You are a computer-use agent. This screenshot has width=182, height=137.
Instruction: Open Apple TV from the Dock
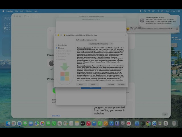83,124
